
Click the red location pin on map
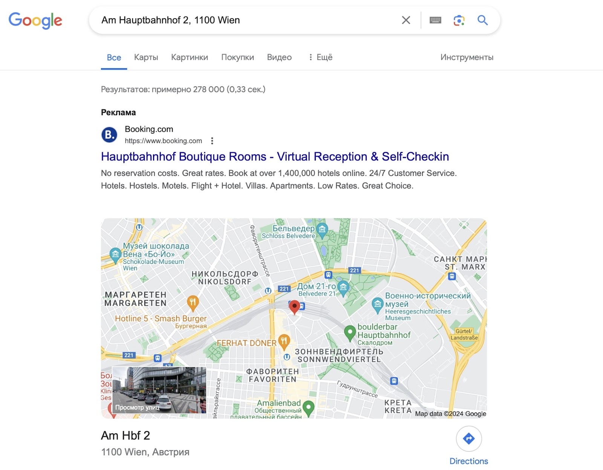294,307
